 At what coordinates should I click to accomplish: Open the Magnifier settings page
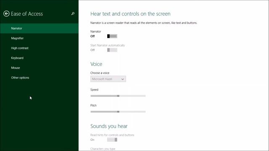[x=39, y=38]
